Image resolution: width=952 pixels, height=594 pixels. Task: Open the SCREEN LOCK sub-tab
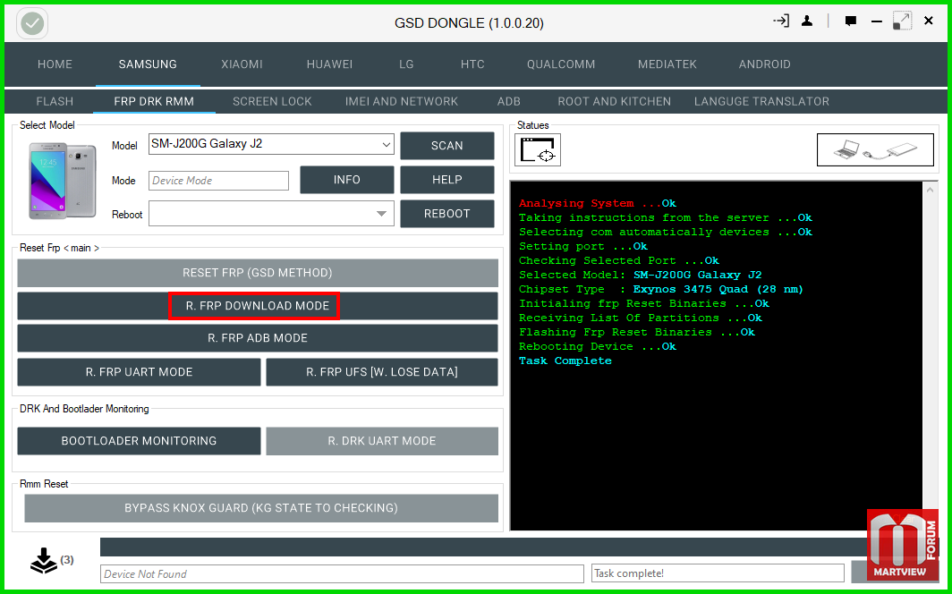pos(272,101)
